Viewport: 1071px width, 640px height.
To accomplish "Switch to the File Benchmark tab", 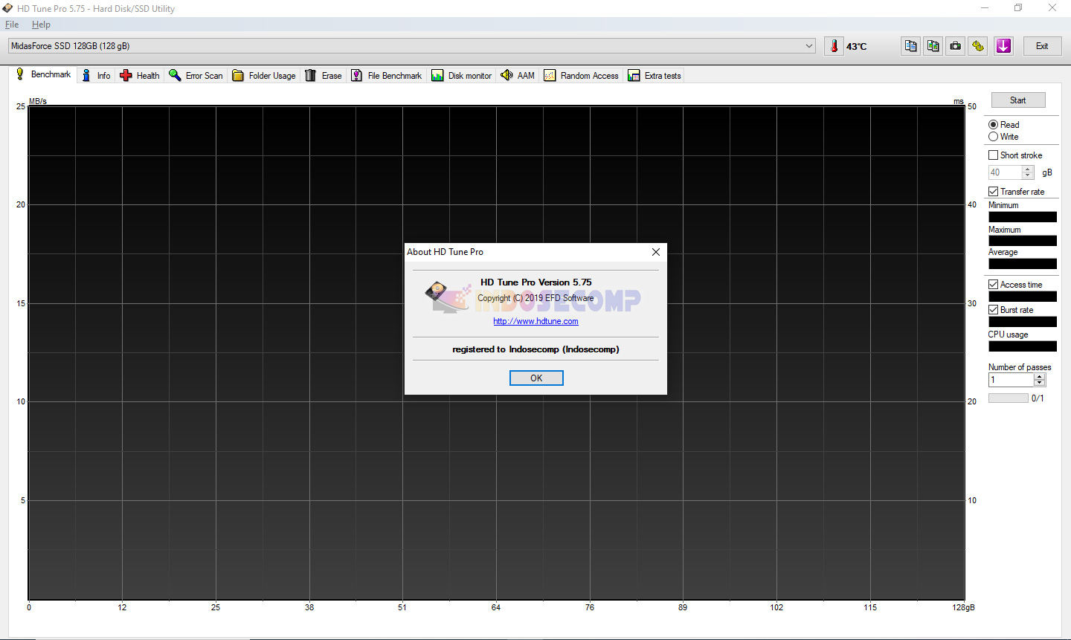I will pos(387,75).
